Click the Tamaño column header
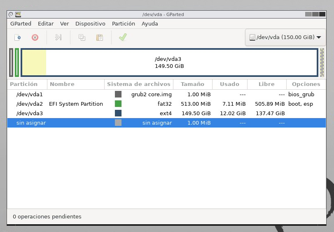Screen dimensions: 334x232 (192, 84)
